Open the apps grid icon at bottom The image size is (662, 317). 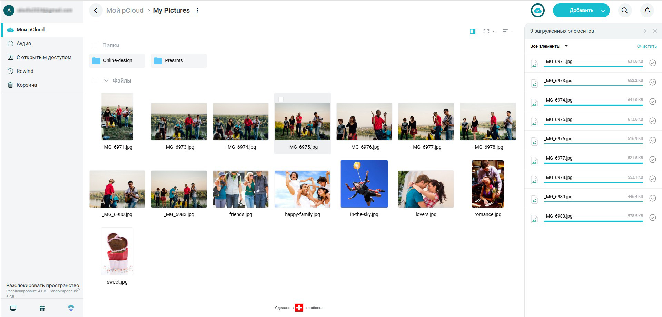42,308
